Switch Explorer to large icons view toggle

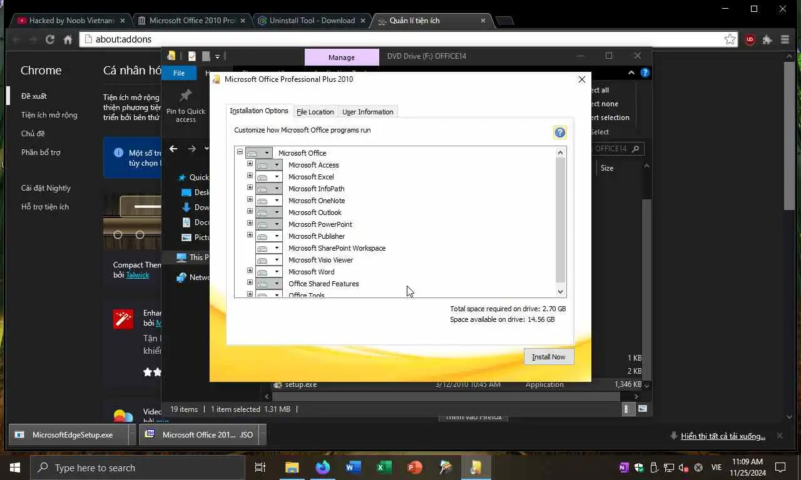tap(643, 409)
